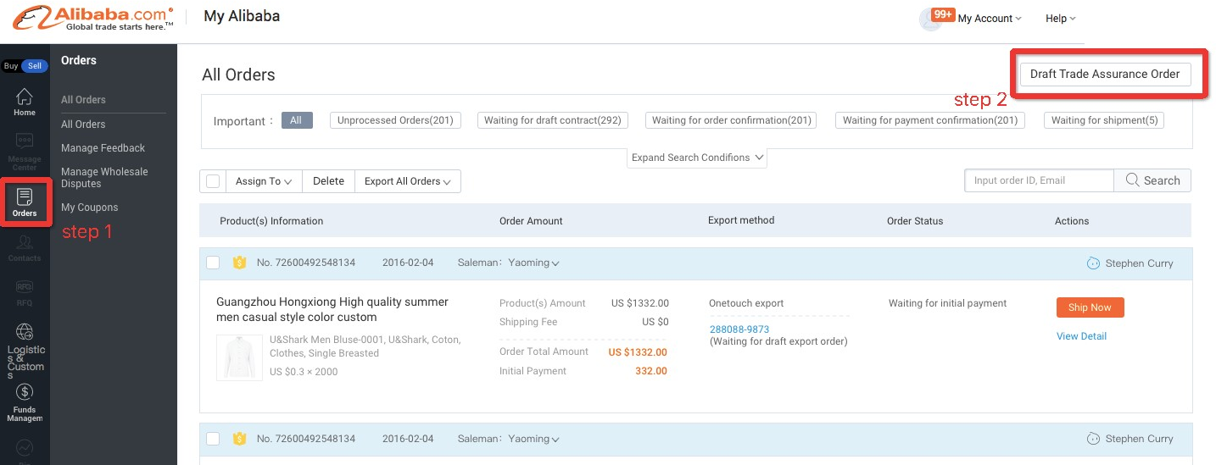Screen dimensions: 1216x465
Task: Filter by Waiting for shipment(5)
Action: pyautogui.click(x=1104, y=120)
